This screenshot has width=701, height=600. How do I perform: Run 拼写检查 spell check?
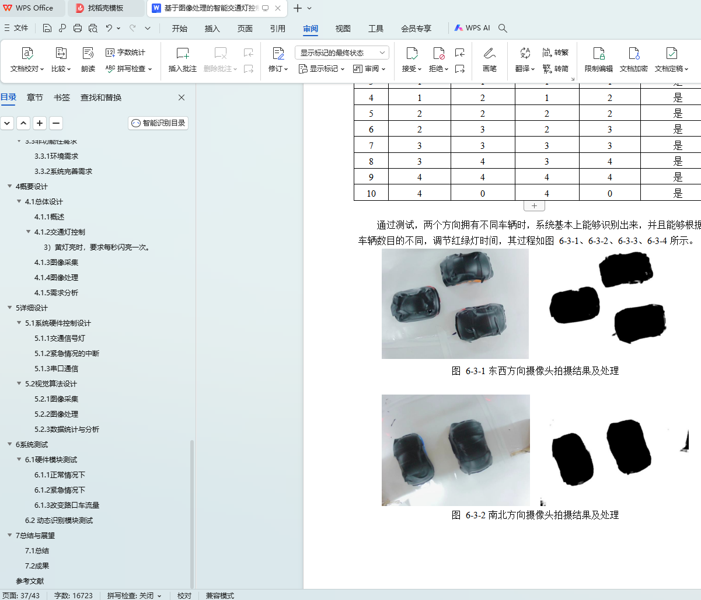pos(128,69)
